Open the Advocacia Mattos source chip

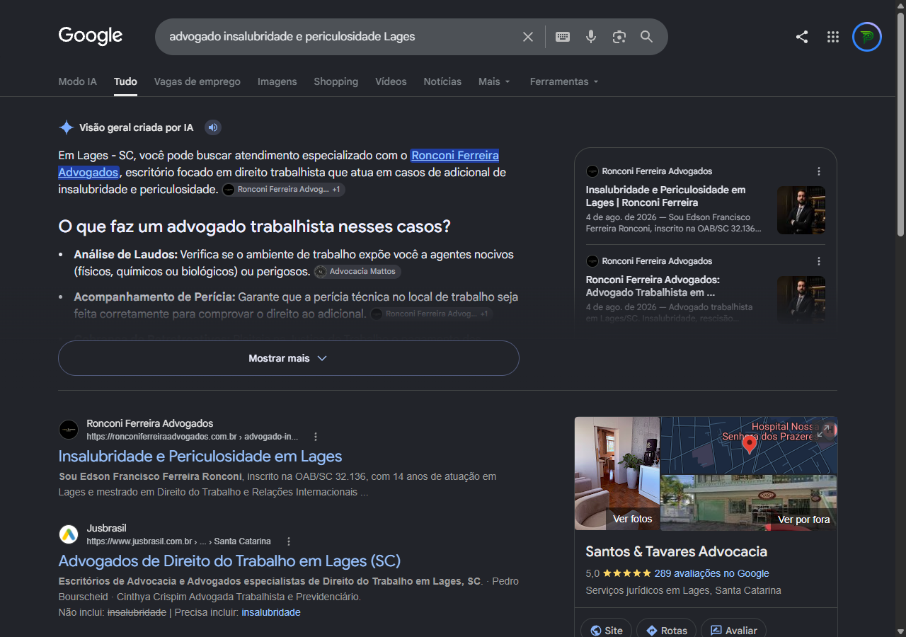[x=357, y=272]
